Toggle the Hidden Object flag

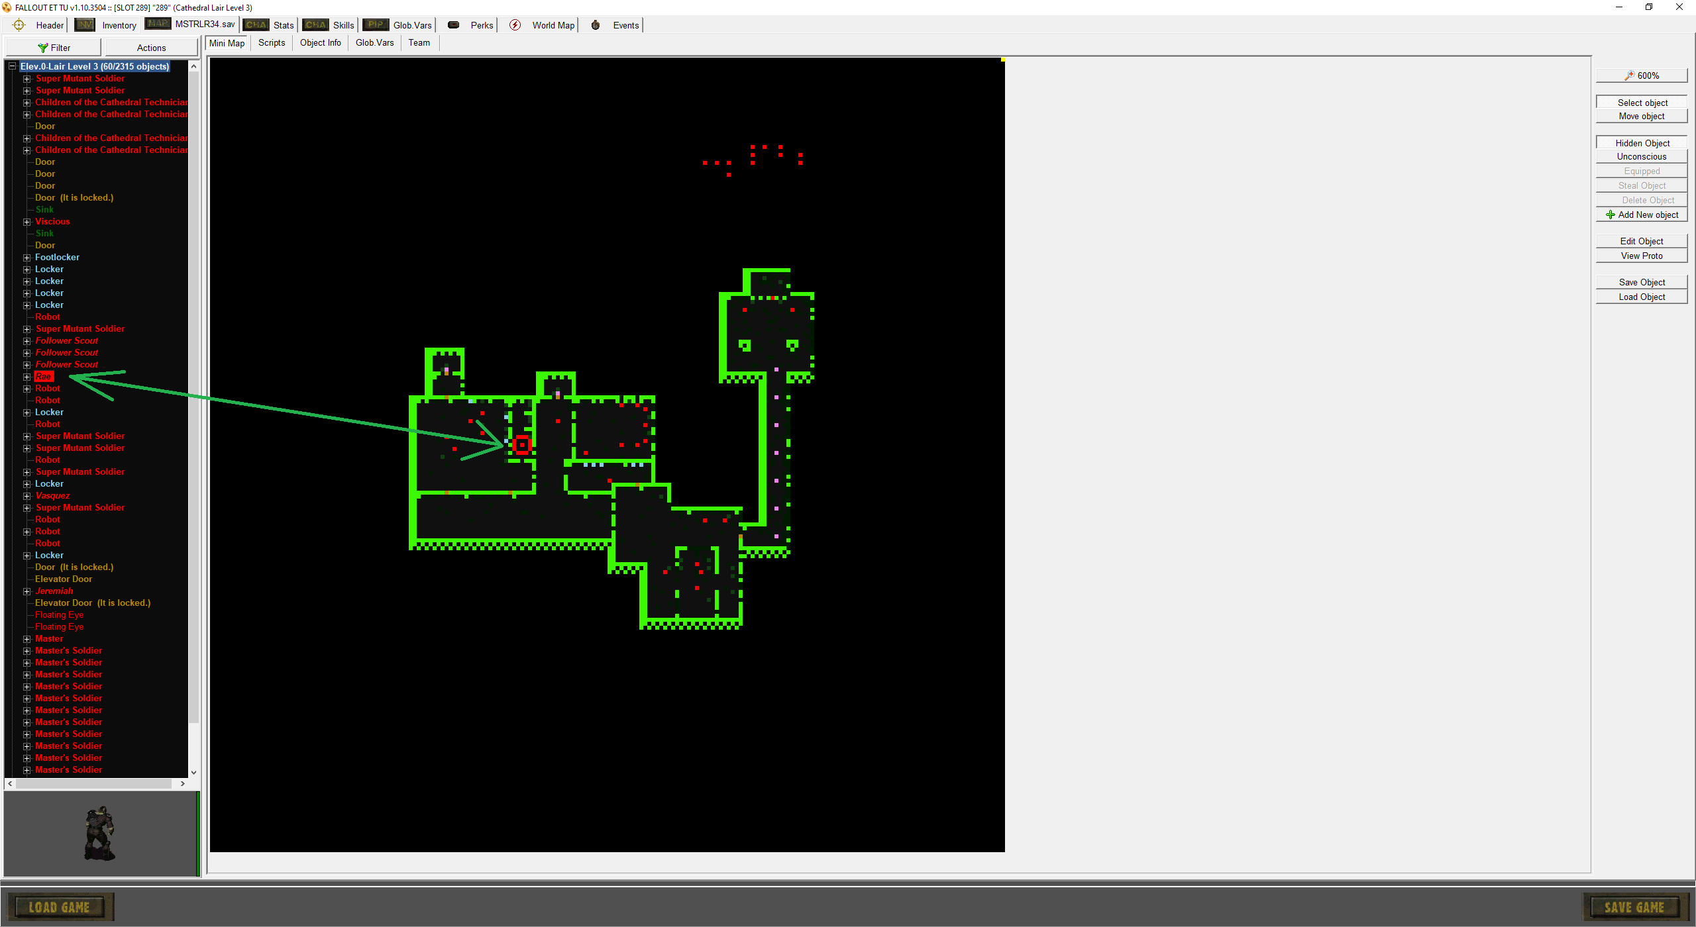click(1642, 143)
